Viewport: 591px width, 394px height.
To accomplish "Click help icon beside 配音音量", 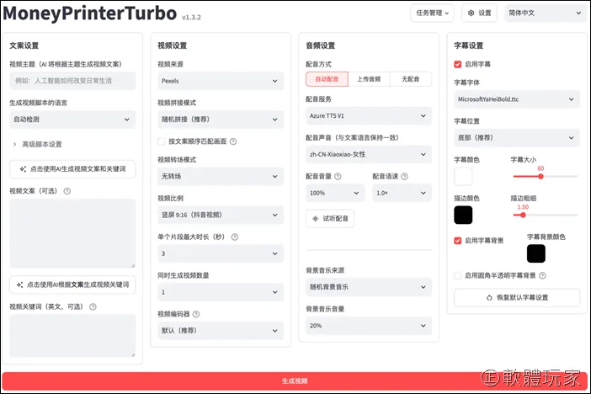I will click(x=338, y=176).
